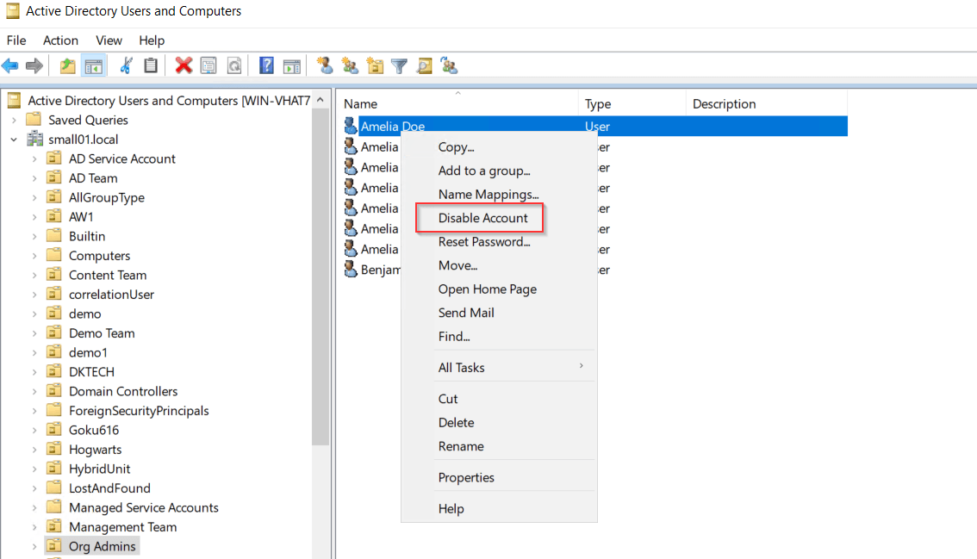Create a new user toolbar icon

(x=325, y=65)
